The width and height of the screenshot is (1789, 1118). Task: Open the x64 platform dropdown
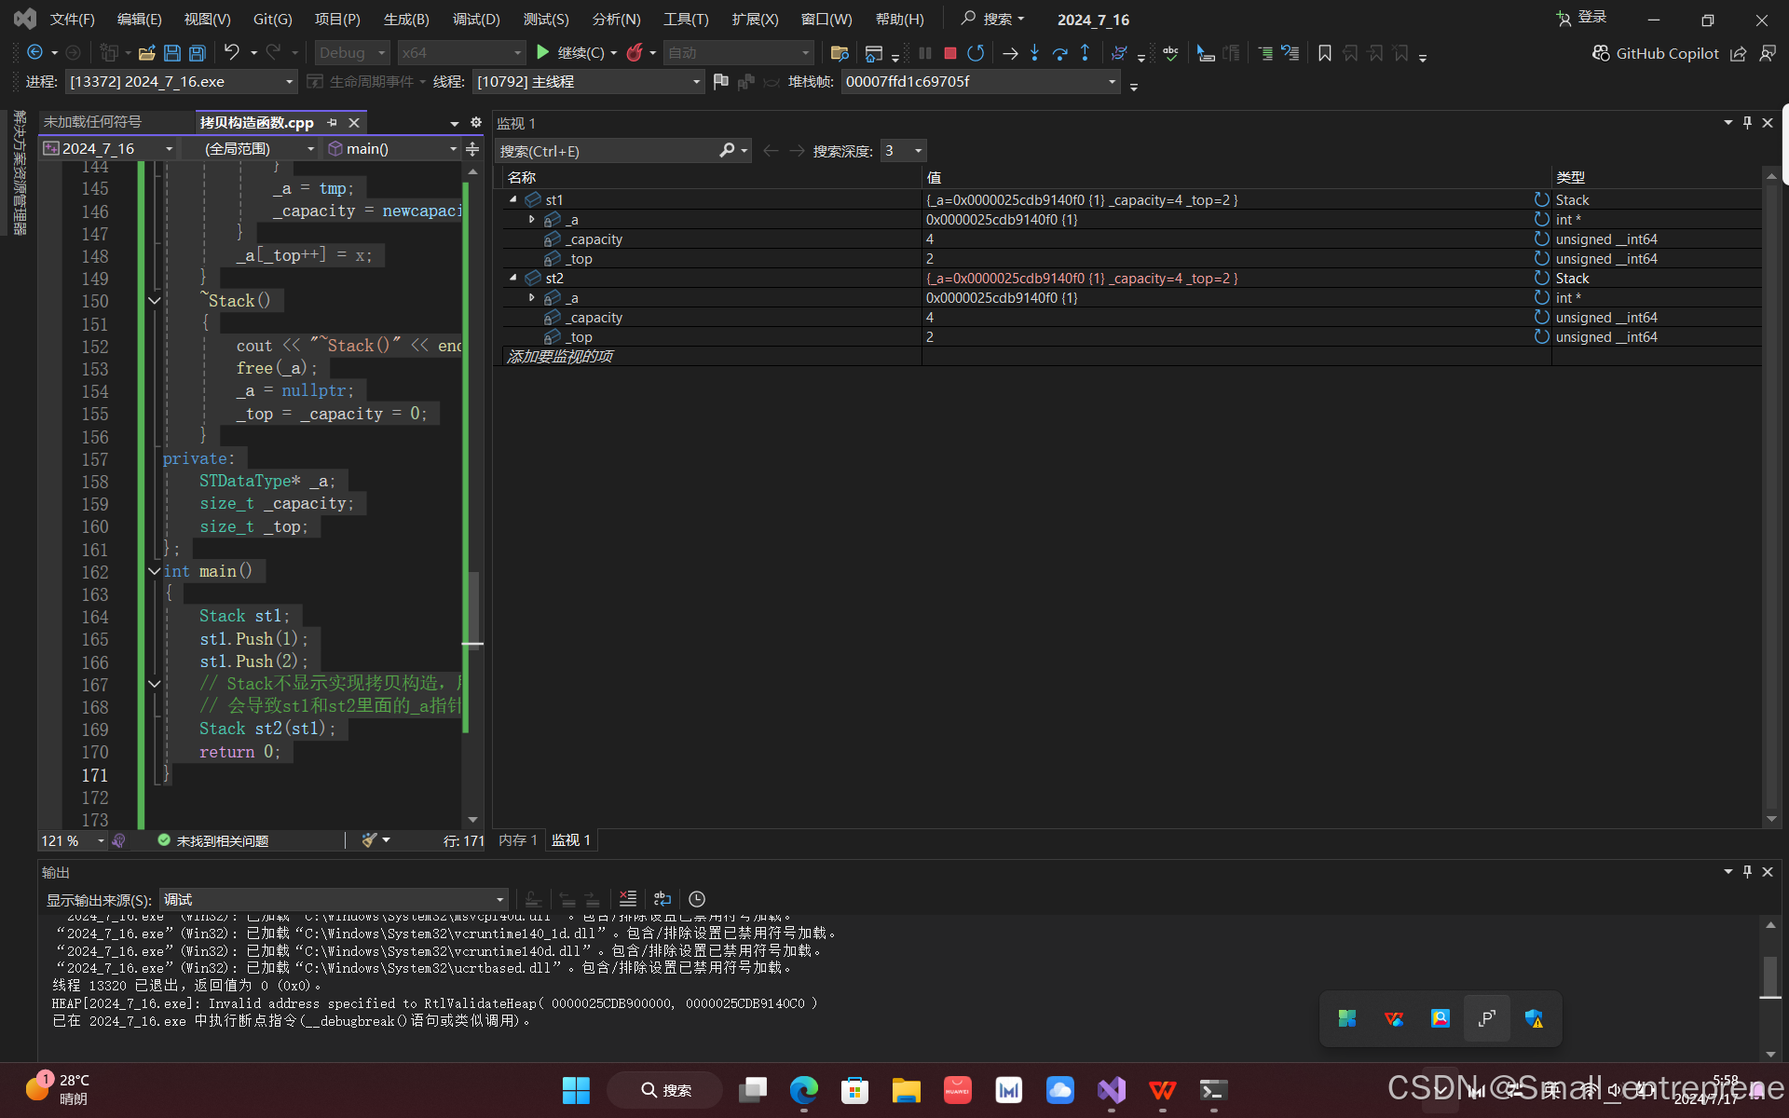tap(461, 53)
